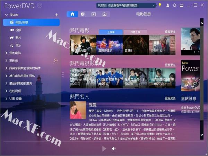Select 照片 in the media library

(x=16, y=38)
